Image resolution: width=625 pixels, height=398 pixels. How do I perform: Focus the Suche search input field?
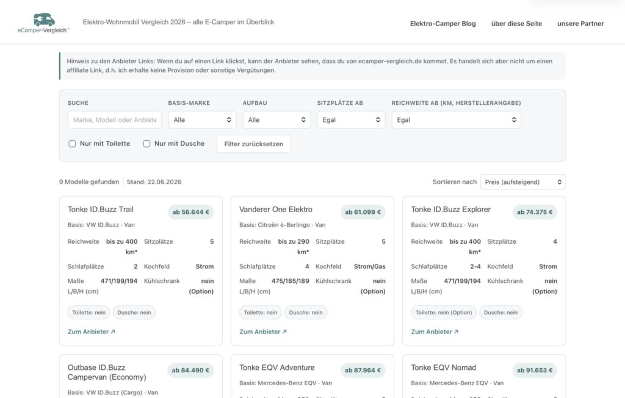pos(115,120)
